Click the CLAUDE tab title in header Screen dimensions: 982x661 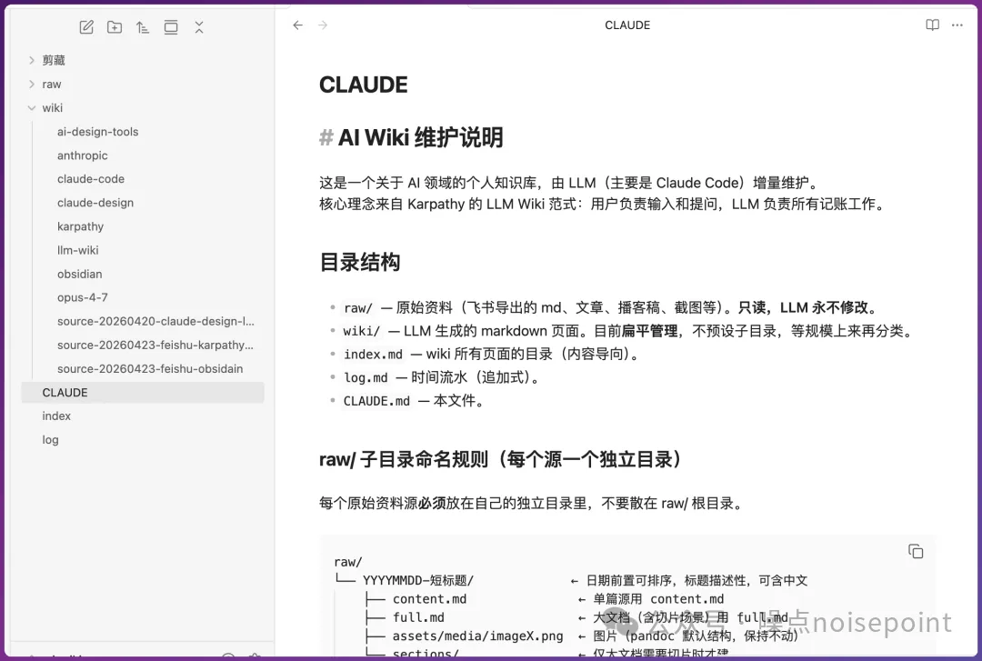point(627,25)
